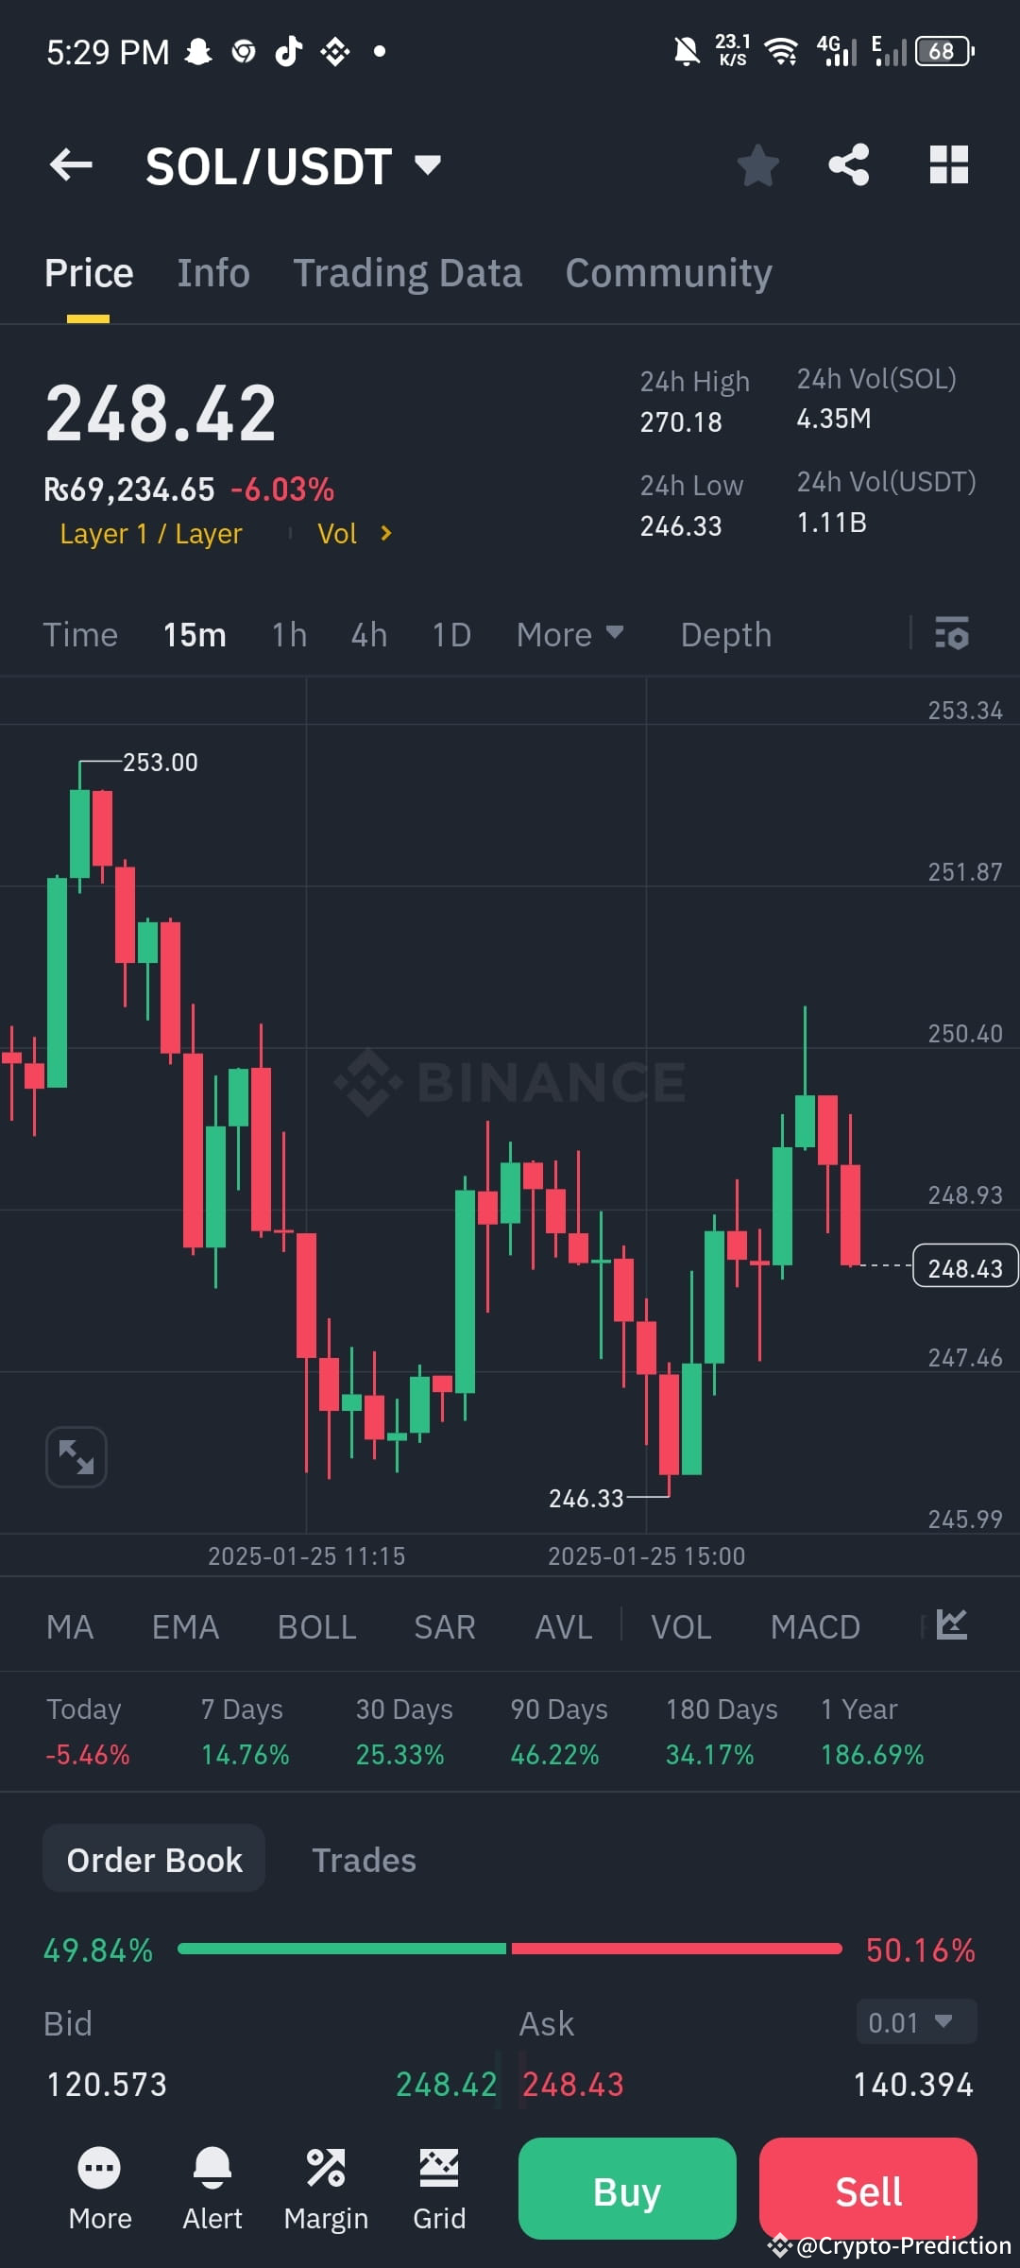Image resolution: width=1020 pixels, height=2268 pixels.
Task: Tap the 246.33 low marker on chart
Action: (x=586, y=1498)
